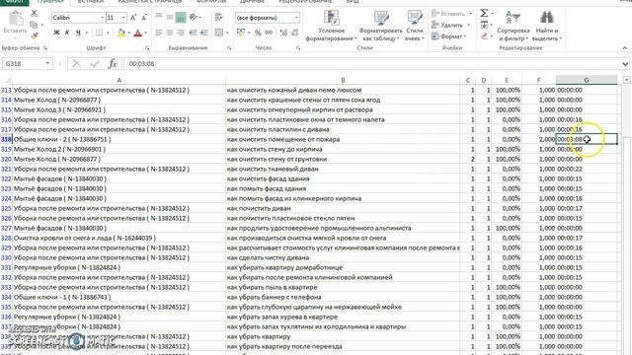The image size is (632, 355).
Task: Open Число format dialog launcher
Action: 298,48
